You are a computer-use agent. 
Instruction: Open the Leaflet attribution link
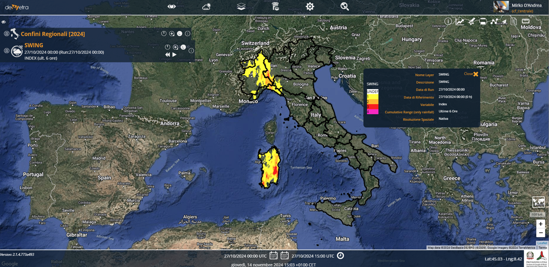tap(542, 243)
